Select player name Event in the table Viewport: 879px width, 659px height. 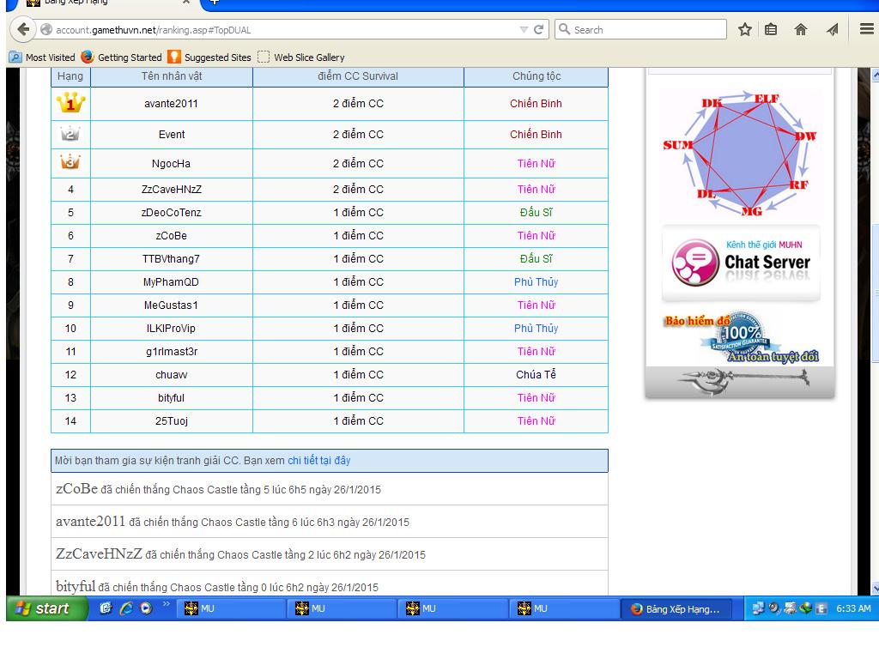coord(172,135)
